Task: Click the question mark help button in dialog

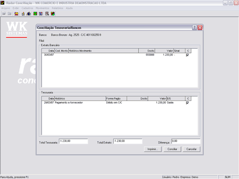Action: coord(194,28)
